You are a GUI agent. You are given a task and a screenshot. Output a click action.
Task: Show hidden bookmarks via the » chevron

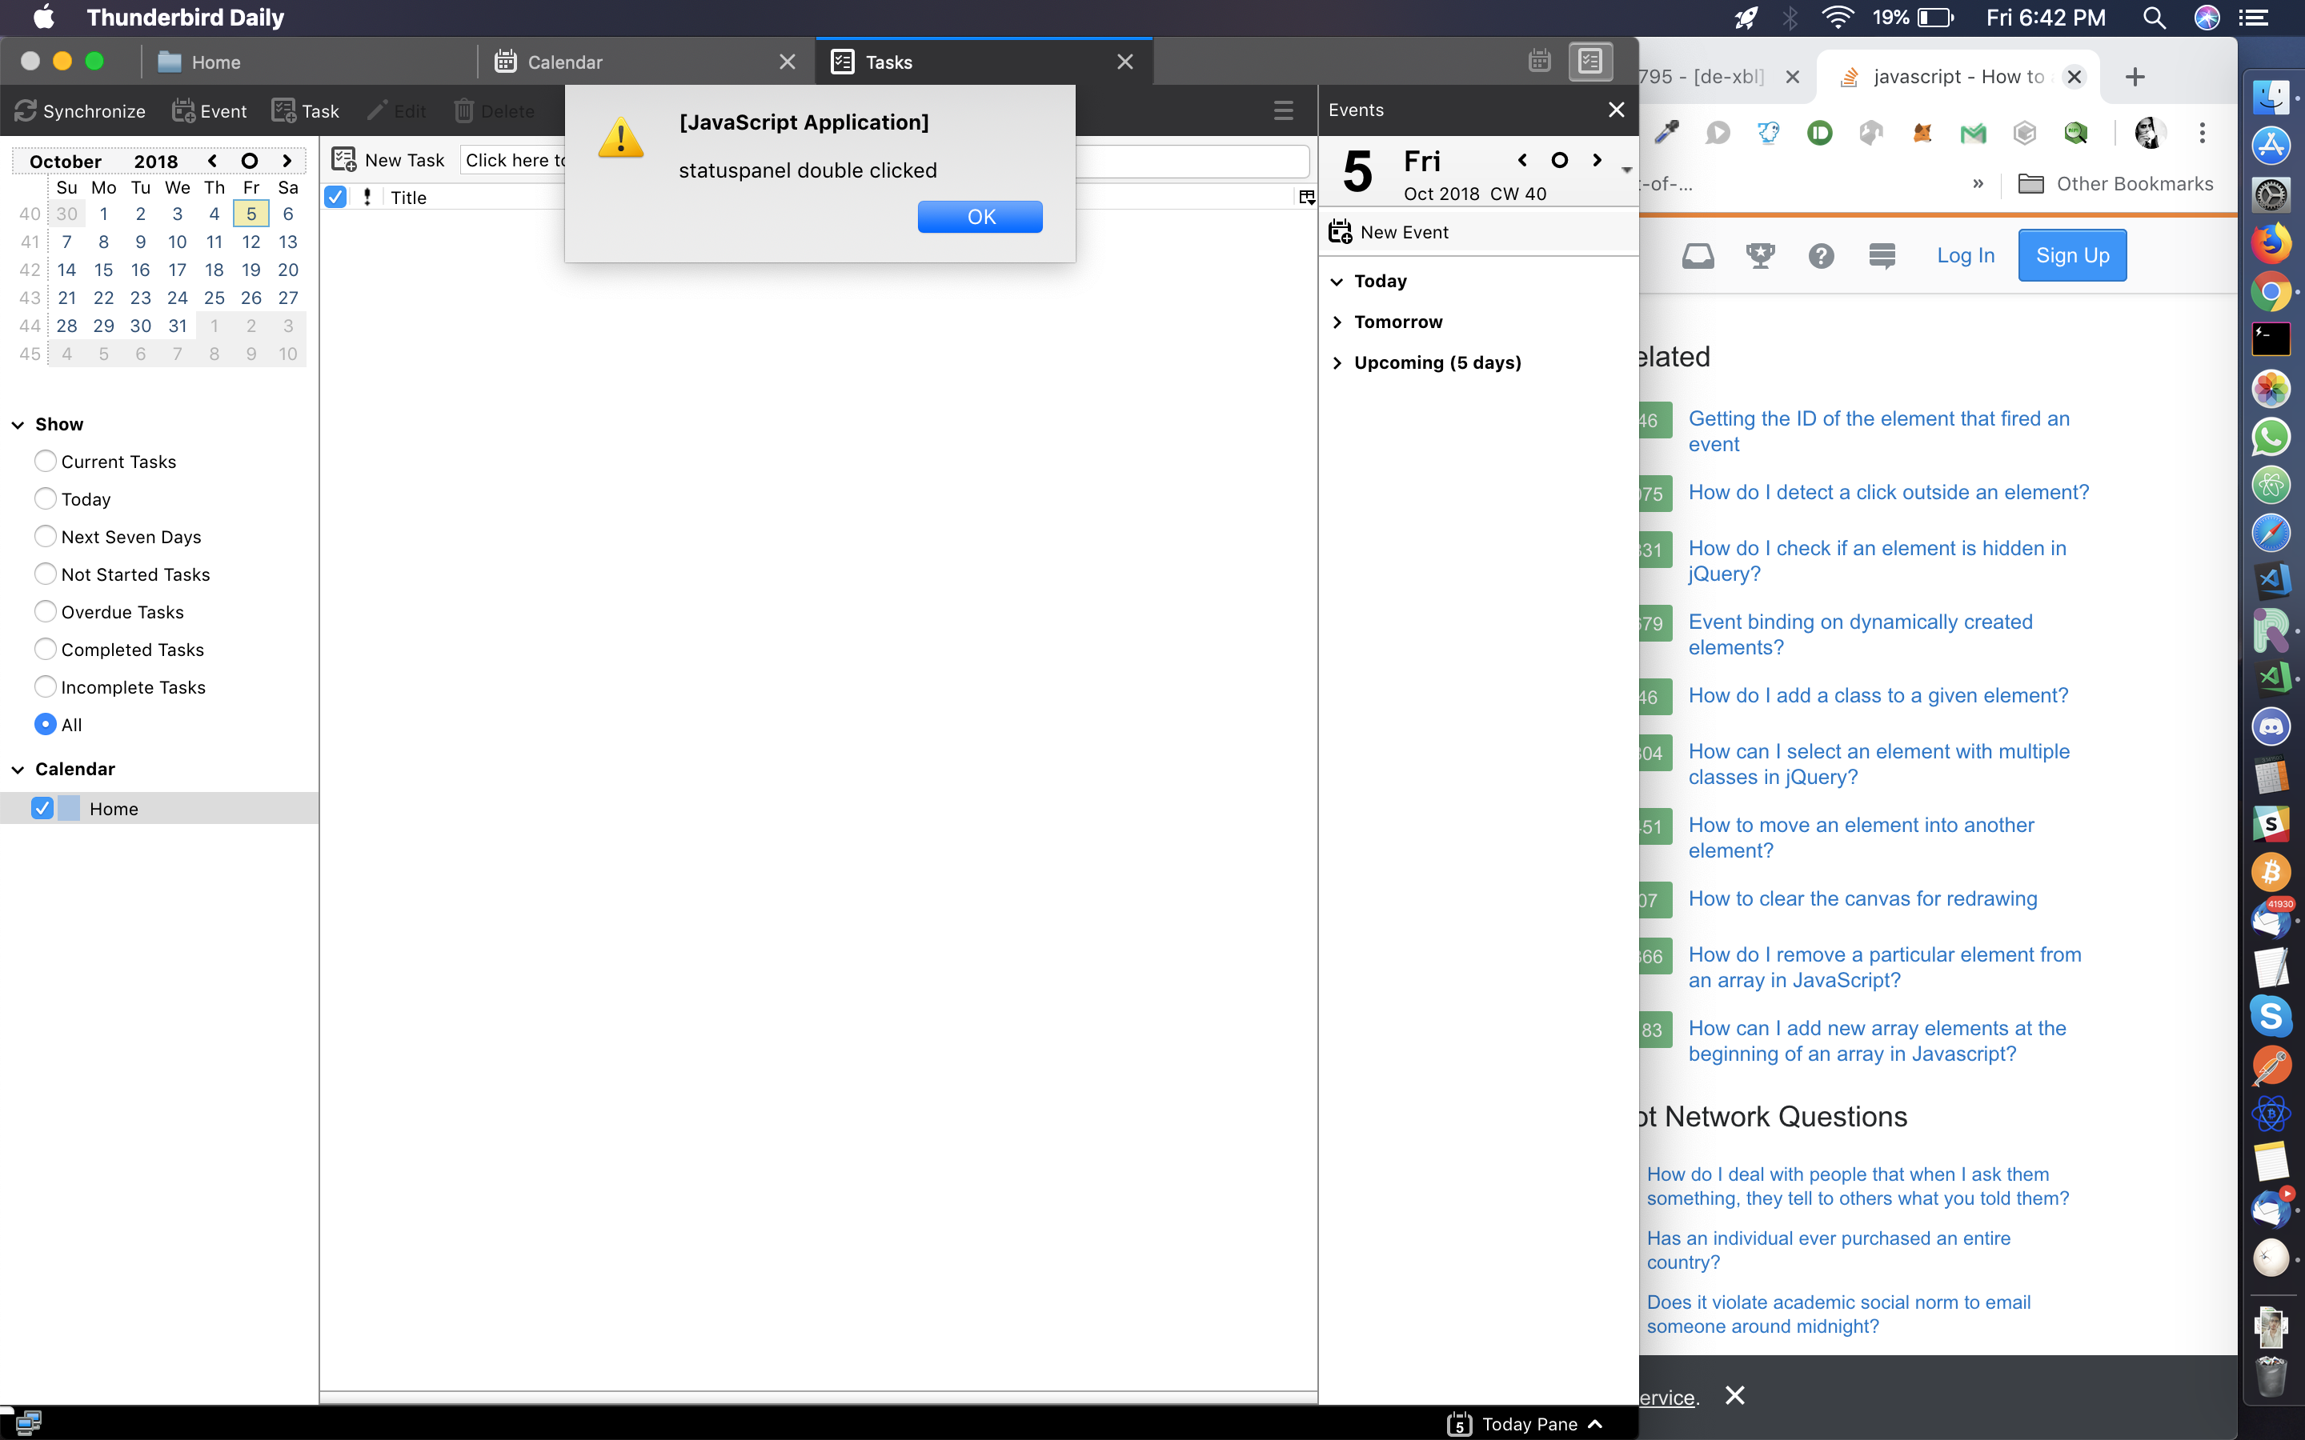click(1978, 184)
